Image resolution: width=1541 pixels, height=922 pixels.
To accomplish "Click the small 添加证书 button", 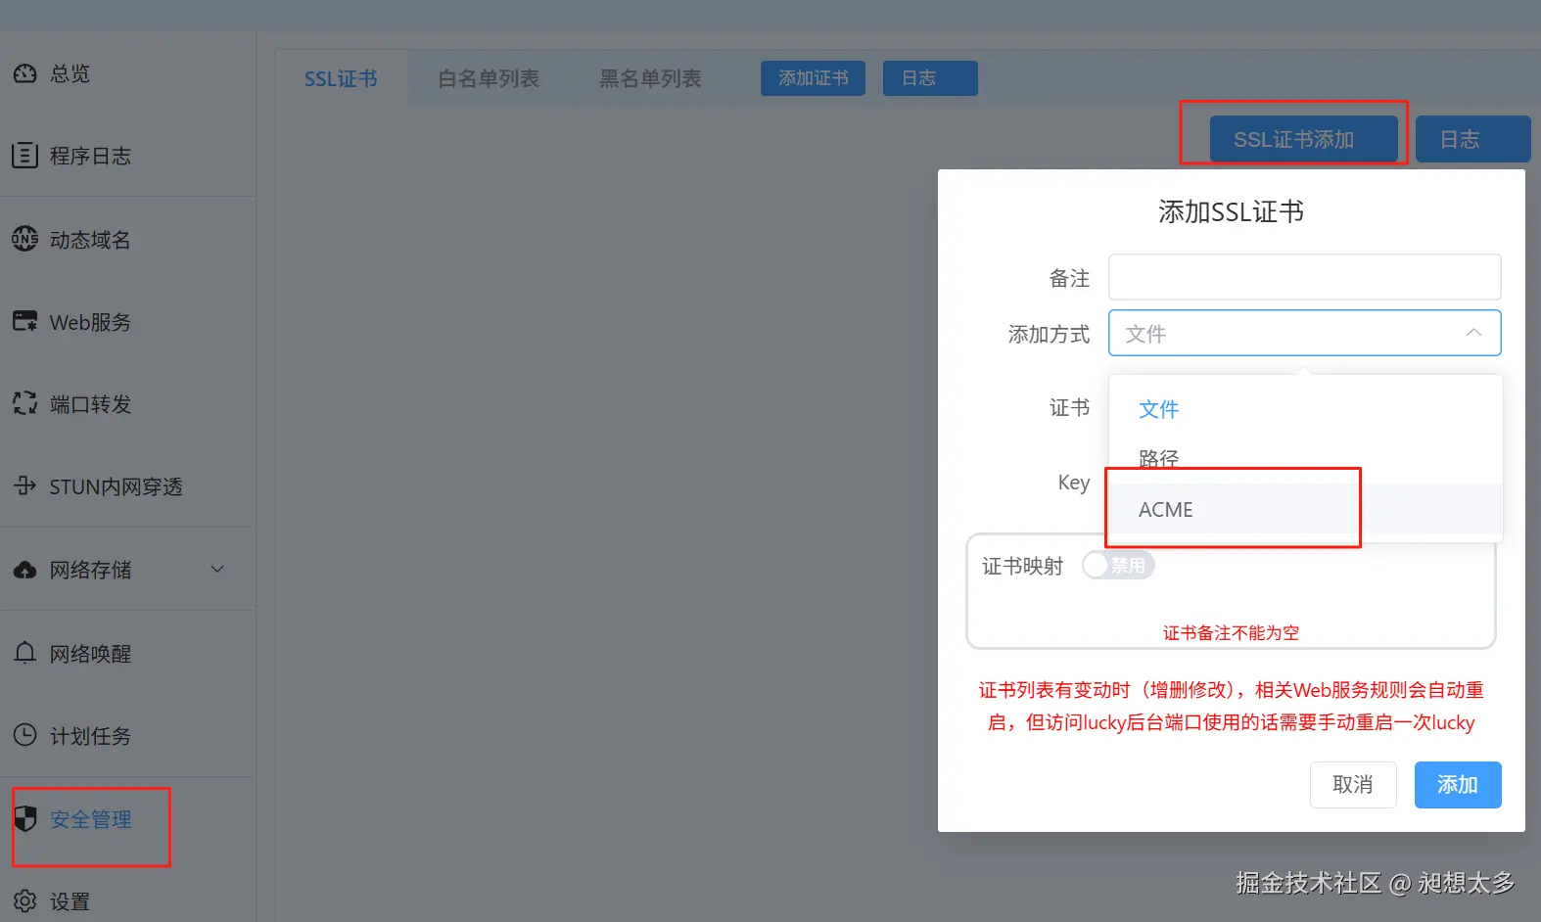I will tap(813, 78).
